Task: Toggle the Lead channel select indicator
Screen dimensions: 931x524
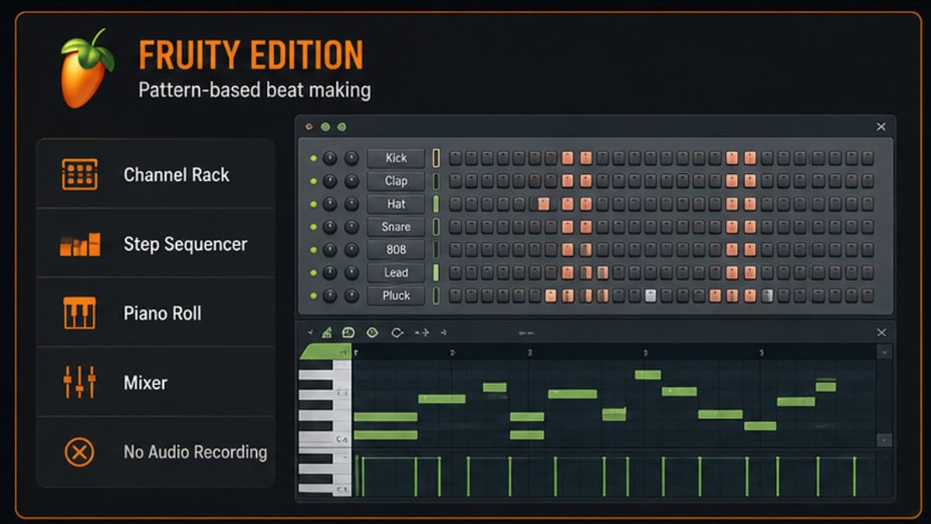Action: pos(436,272)
